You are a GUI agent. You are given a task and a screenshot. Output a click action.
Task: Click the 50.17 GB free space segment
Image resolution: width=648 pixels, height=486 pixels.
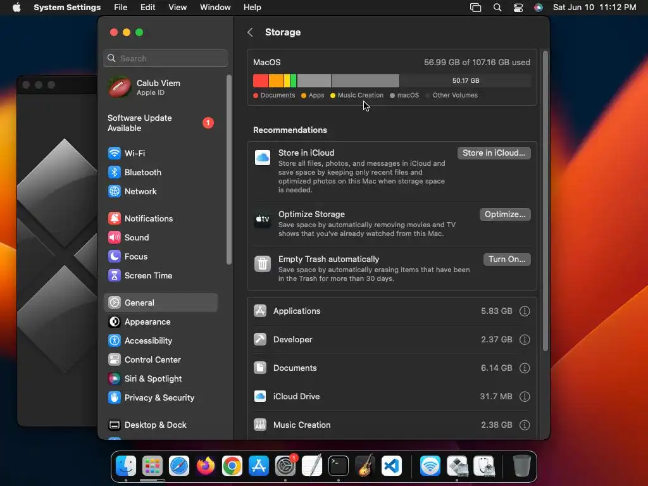pyautogui.click(x=466, y=80)
